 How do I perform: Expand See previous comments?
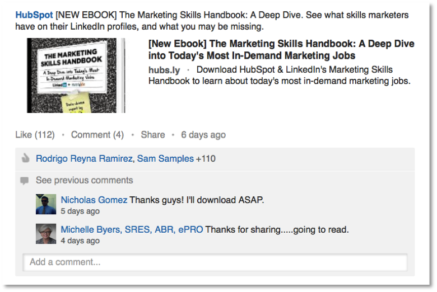coord(84,180)
